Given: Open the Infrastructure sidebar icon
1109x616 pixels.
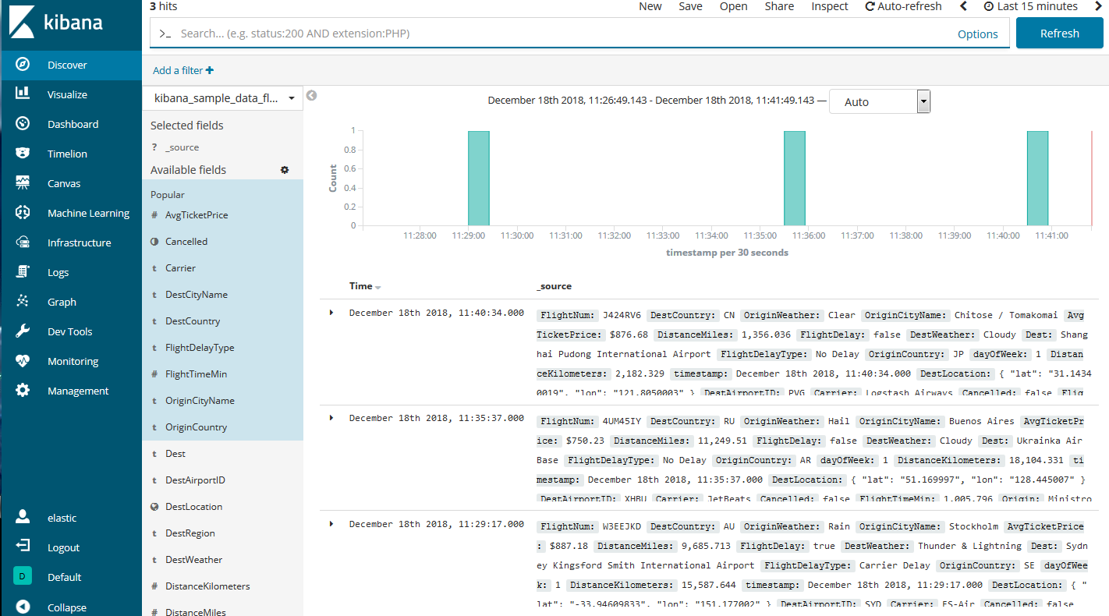Looking at the screenshot, I should [23, 243].
